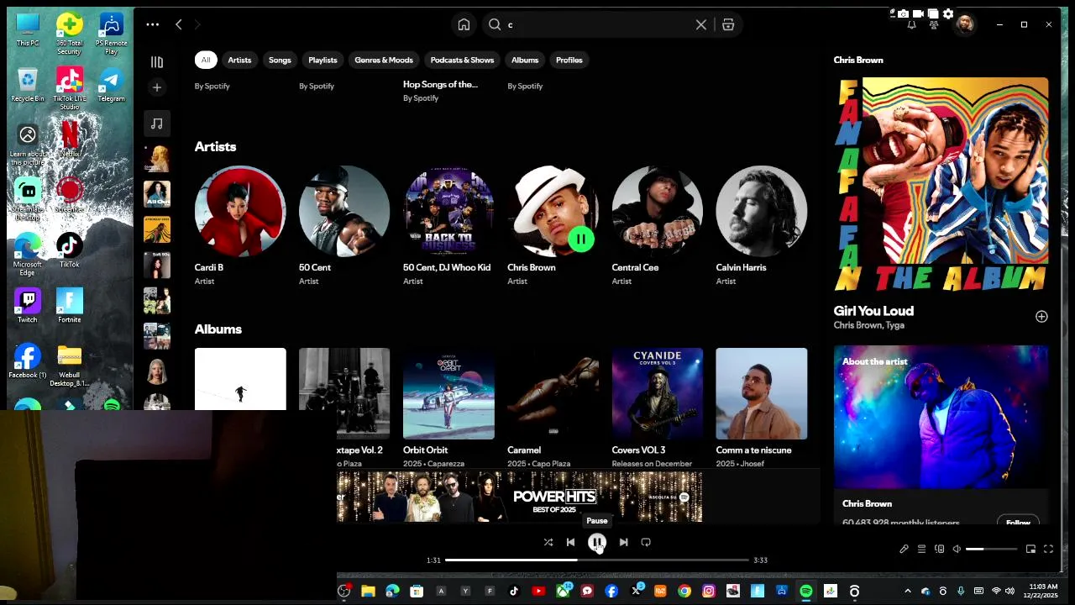Click the Albums section heading

click(218, 329)
